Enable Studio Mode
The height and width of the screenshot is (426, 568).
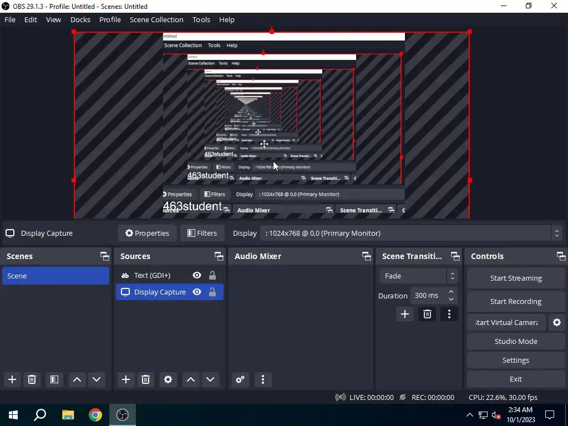516,341
